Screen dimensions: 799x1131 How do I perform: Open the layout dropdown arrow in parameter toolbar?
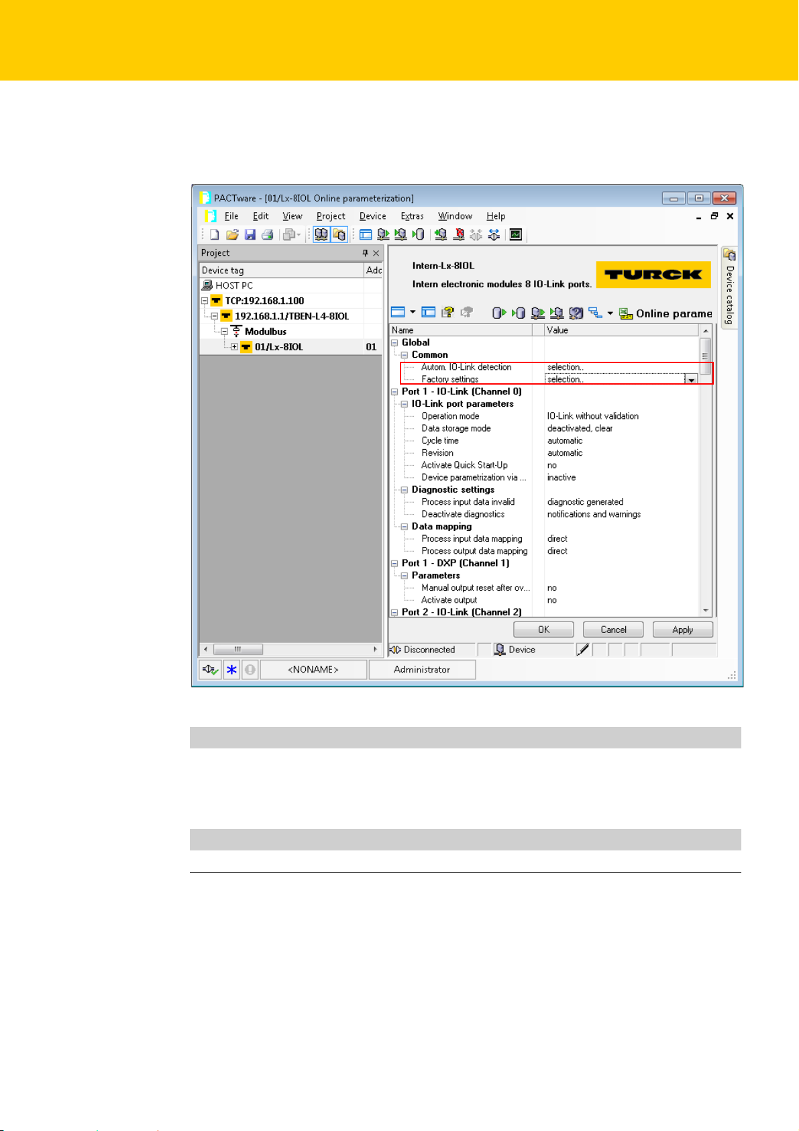[413, 312]
